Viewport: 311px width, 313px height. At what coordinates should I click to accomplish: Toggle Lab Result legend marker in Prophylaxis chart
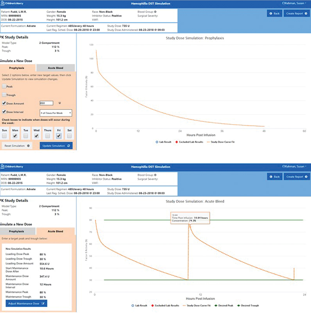[157, 142]
